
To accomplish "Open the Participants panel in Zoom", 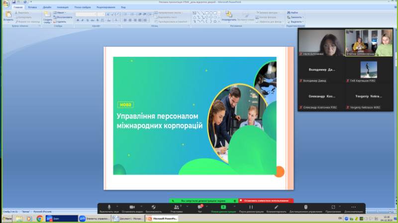I will click(176, 207).
